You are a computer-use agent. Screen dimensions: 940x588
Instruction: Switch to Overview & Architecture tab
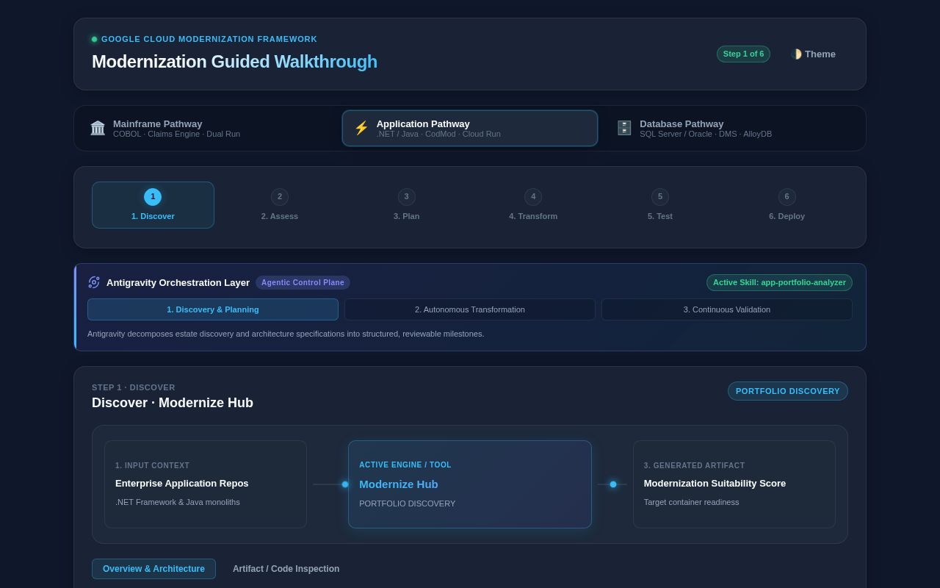pos(153,569)
